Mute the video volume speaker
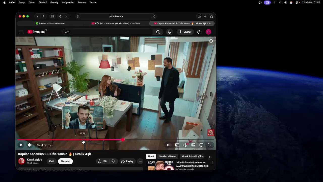 point(30,145)
